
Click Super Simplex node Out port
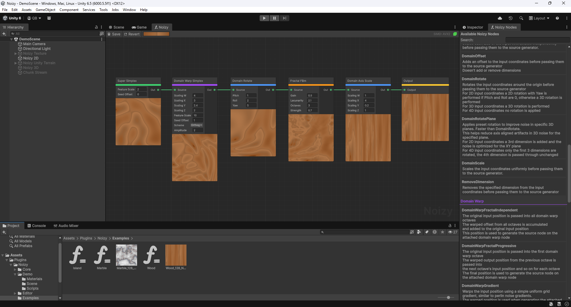pos(158,90)
